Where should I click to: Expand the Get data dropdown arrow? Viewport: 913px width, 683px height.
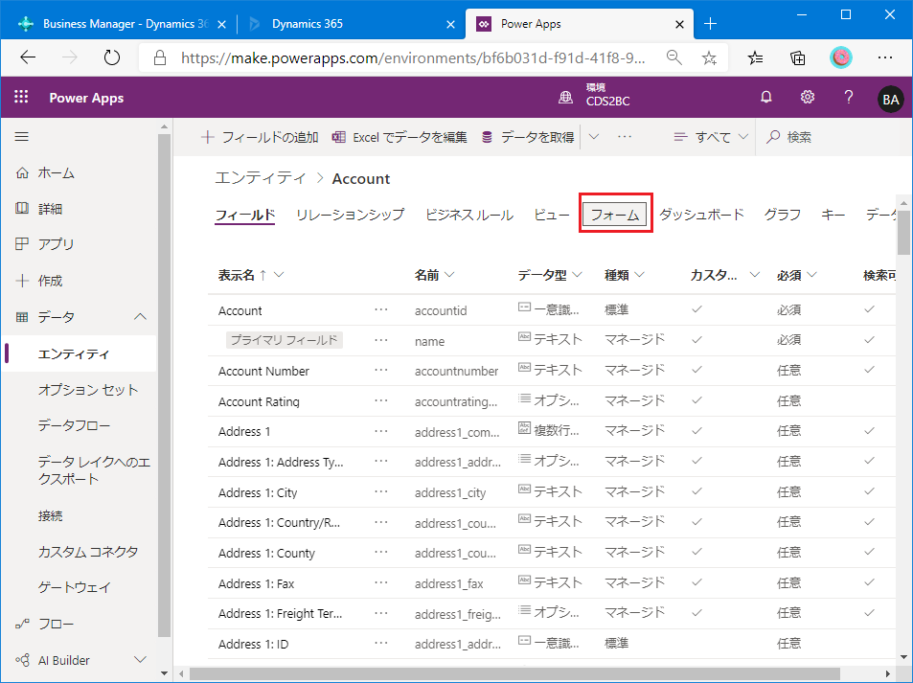point(593,137)
